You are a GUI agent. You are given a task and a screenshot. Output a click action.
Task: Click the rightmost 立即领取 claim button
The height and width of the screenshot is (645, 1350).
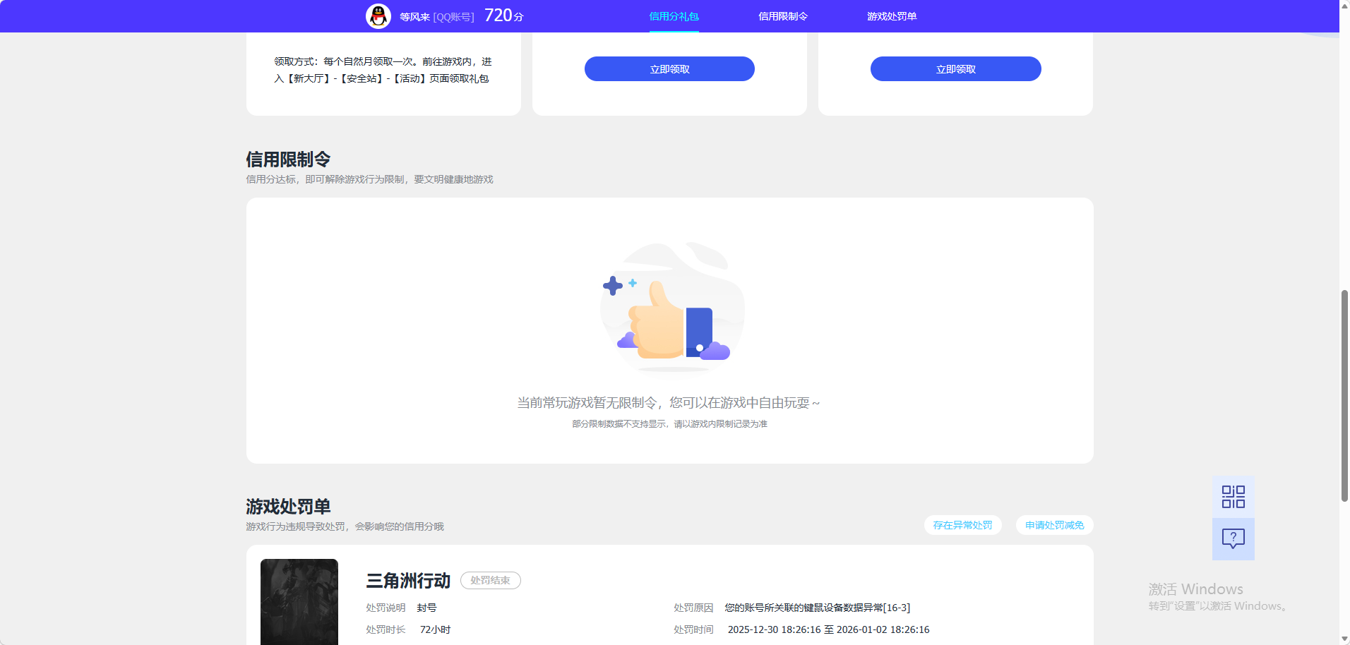coord(955,68)
